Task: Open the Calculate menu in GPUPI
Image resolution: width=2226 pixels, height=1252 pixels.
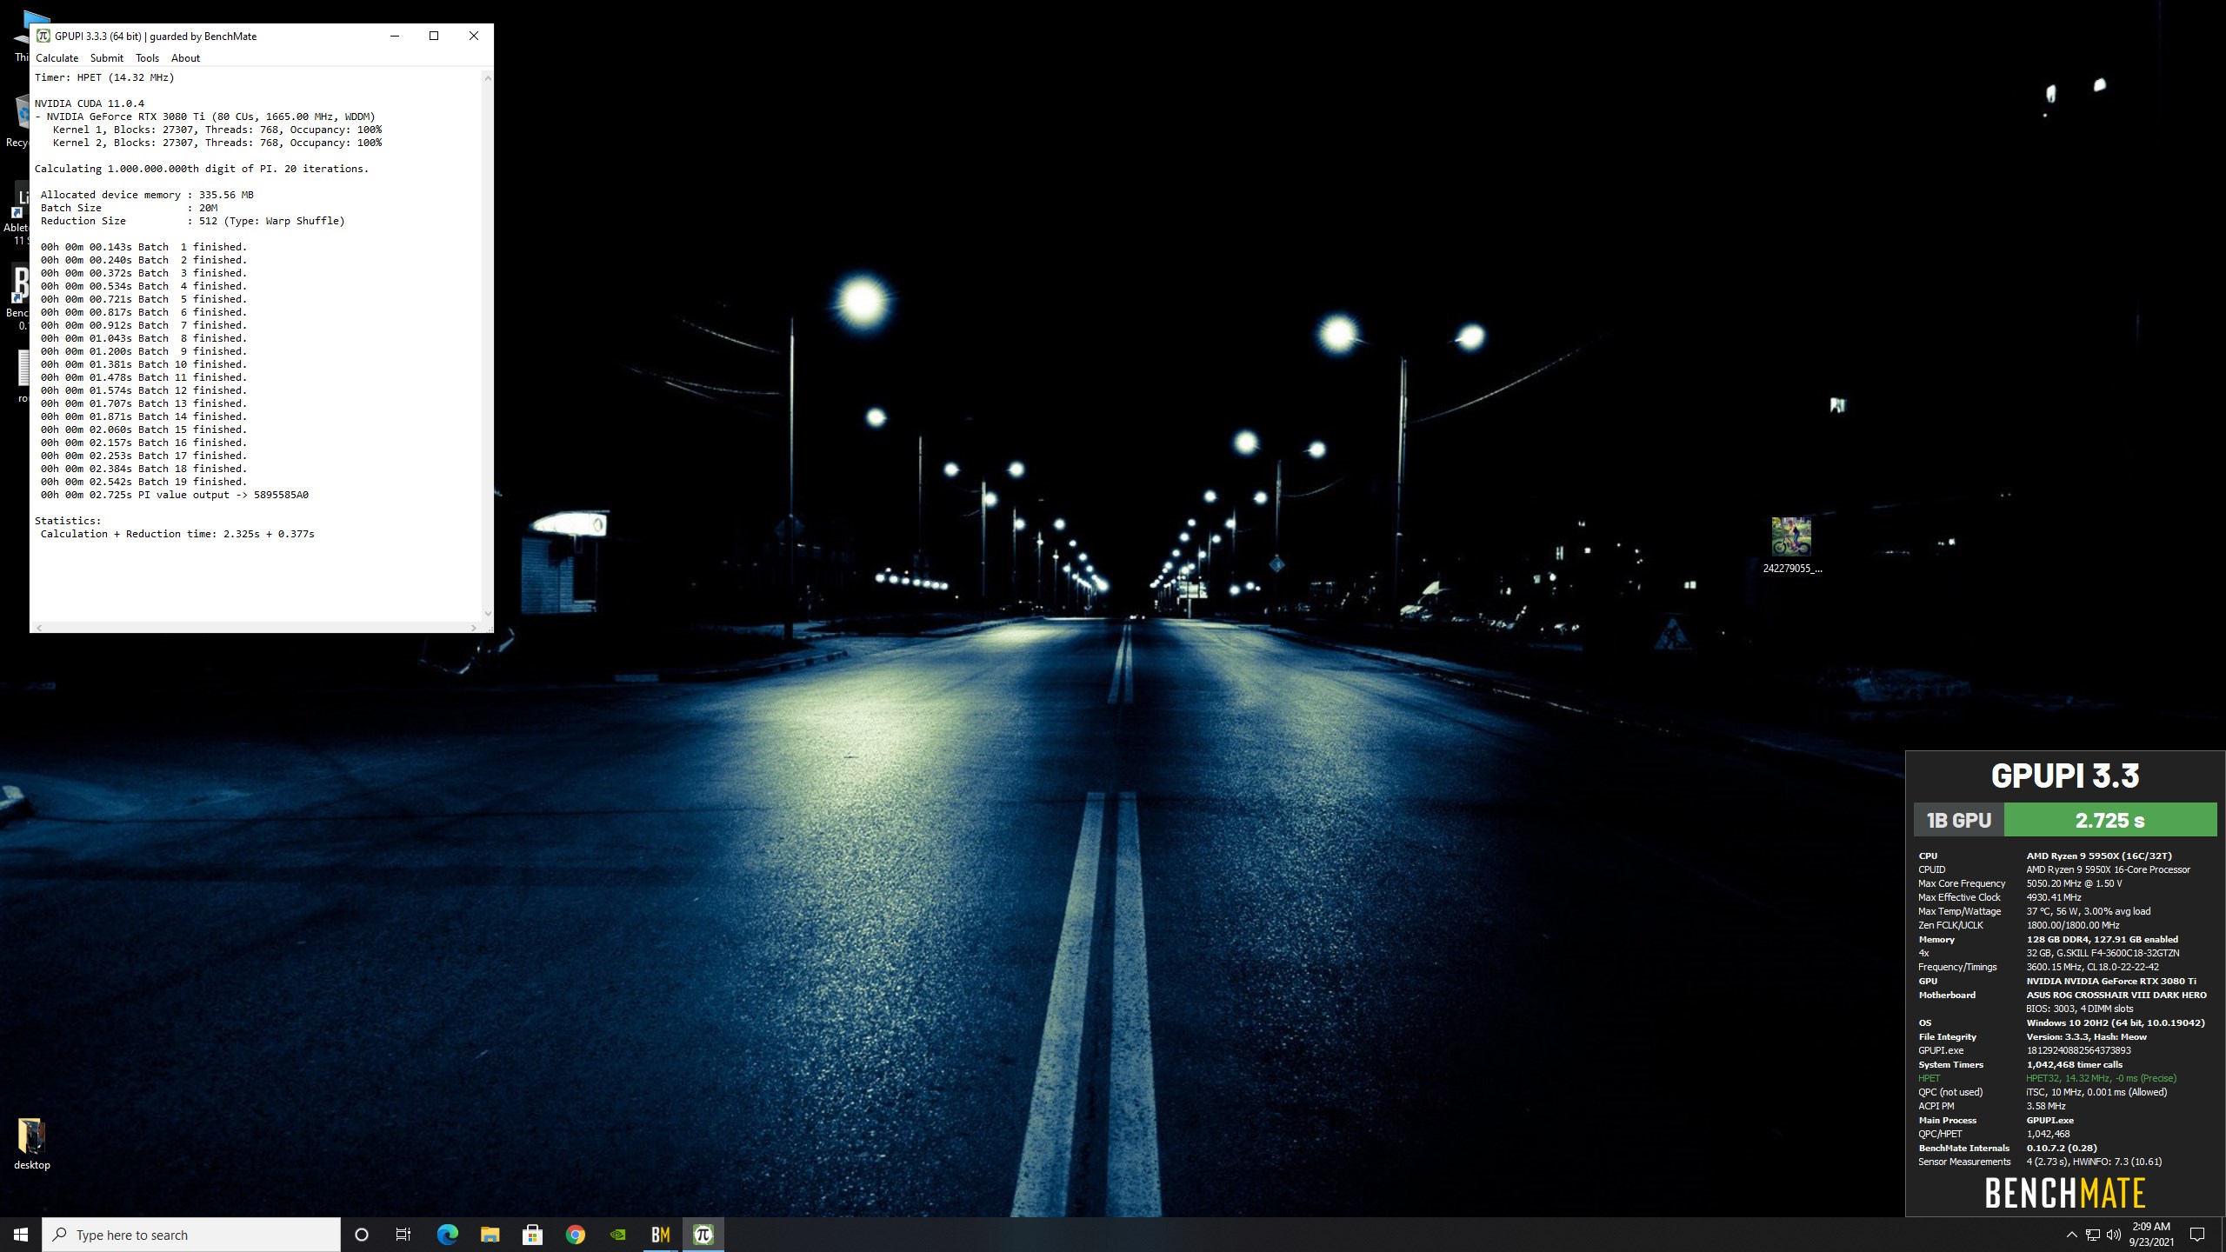Action: pyautogui.click(x=57, y=58)
